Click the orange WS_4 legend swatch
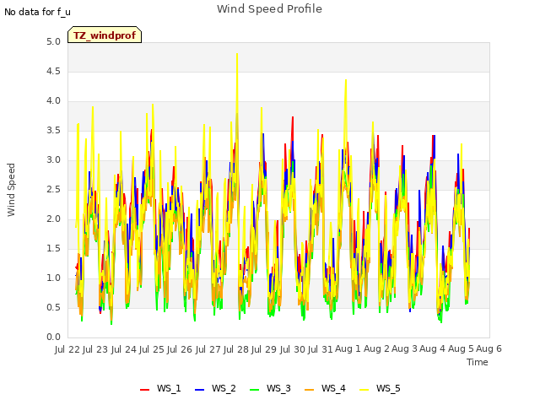The image size is (540, 405). click(310, 389)
